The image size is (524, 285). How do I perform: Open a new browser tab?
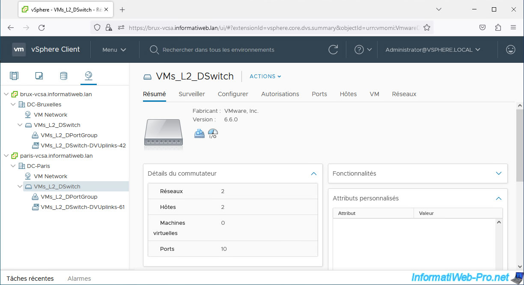(x=122, y=9)
